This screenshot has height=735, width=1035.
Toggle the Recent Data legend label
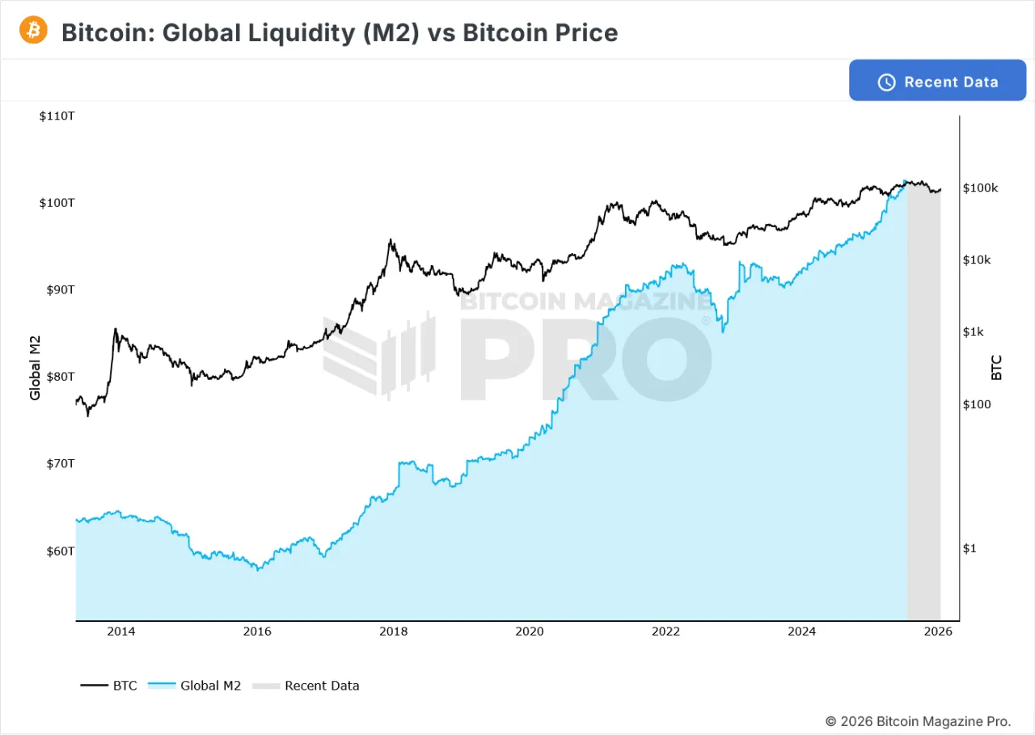tap(322, 686)
